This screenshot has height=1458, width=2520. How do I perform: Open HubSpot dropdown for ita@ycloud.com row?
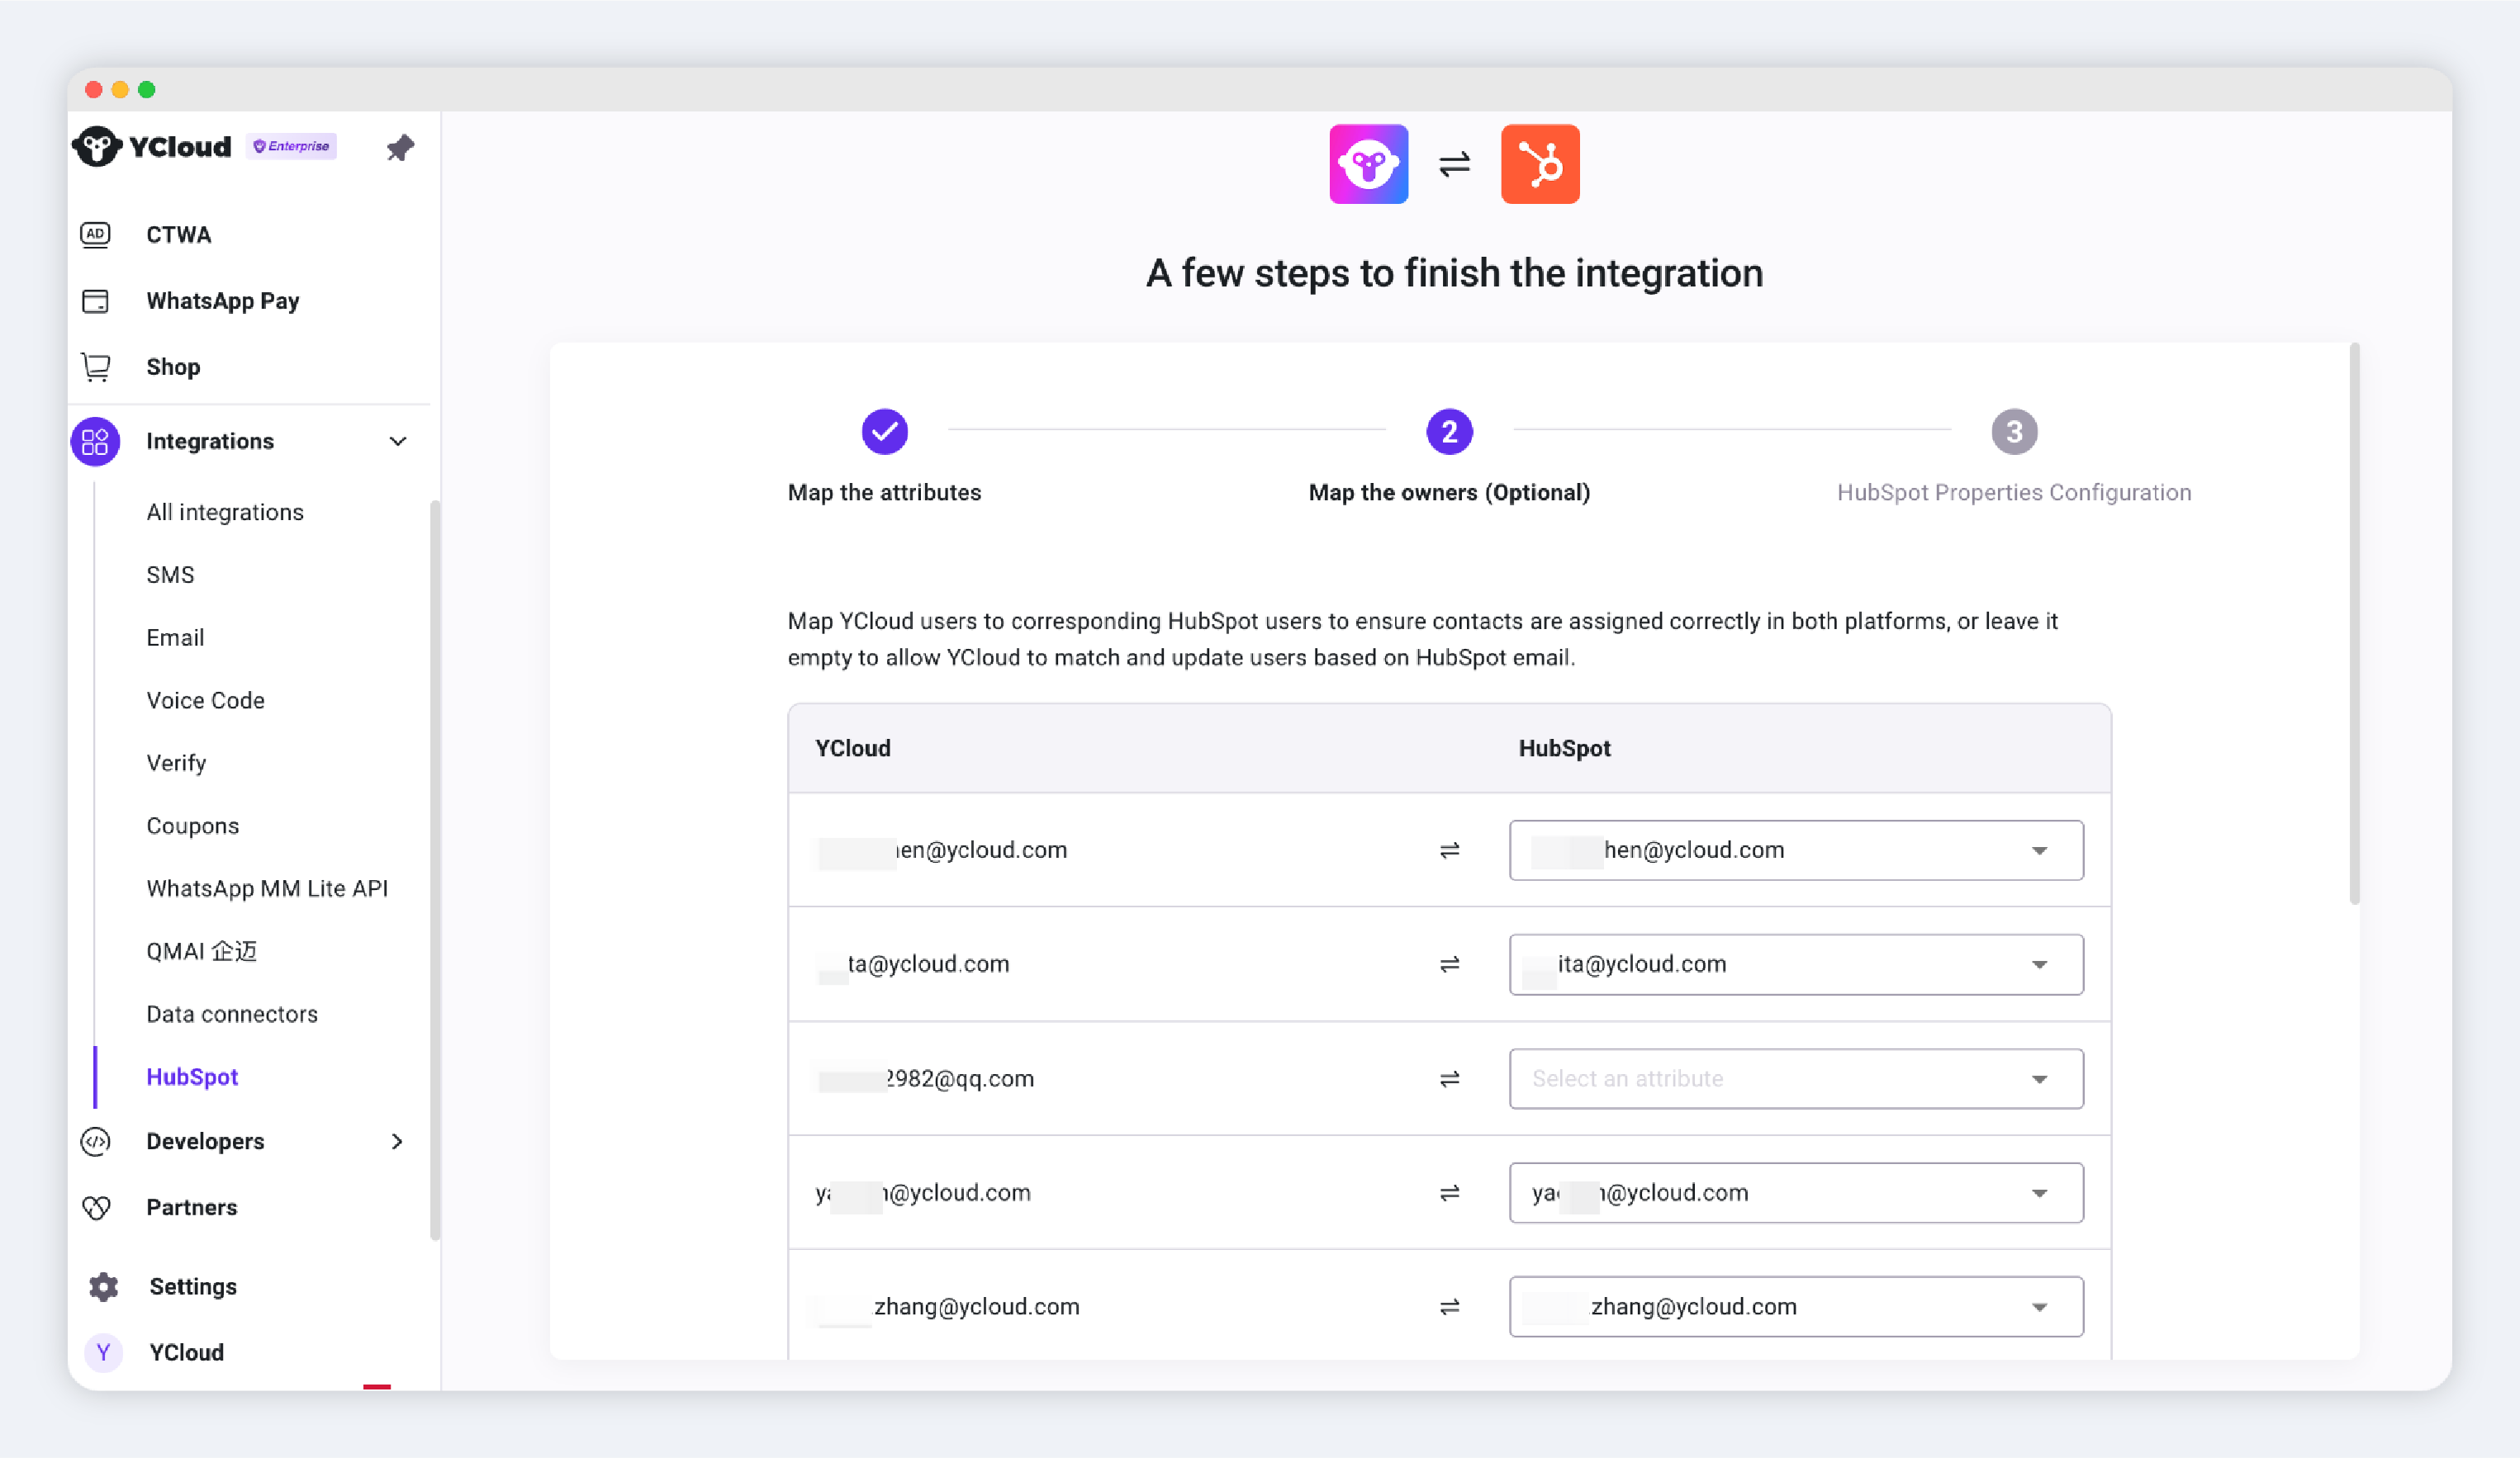[1795, 964]
